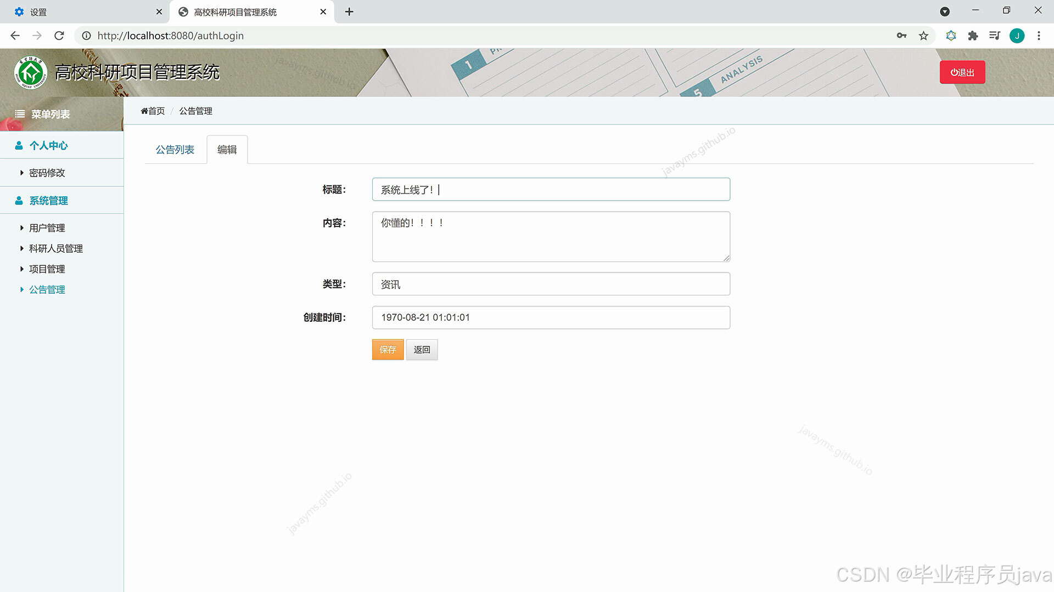This screenshot has height=592, width=1054.
Task: Click the university logo emblem
Action: tap(31, 72)
